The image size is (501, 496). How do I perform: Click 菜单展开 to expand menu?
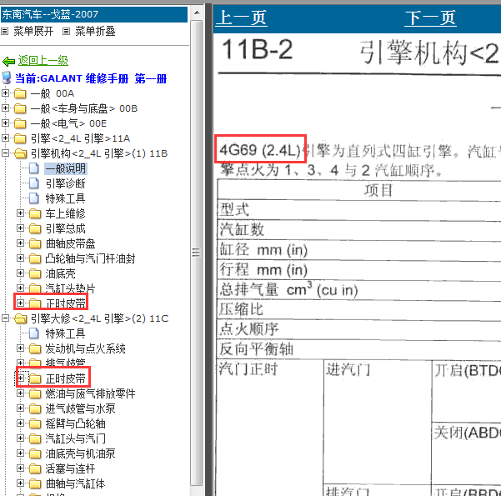(x=33, y=32)
